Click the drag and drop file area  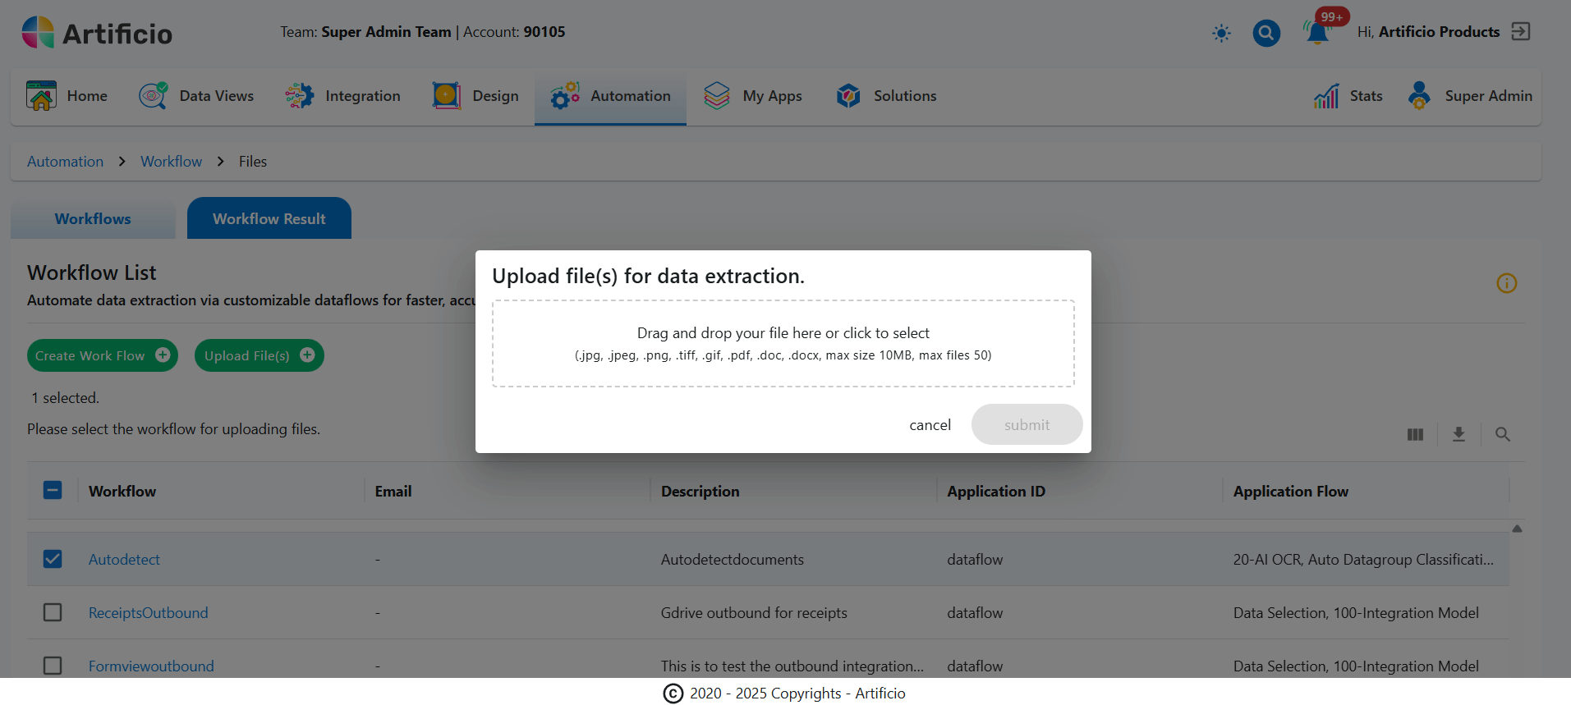coord(783,343)
